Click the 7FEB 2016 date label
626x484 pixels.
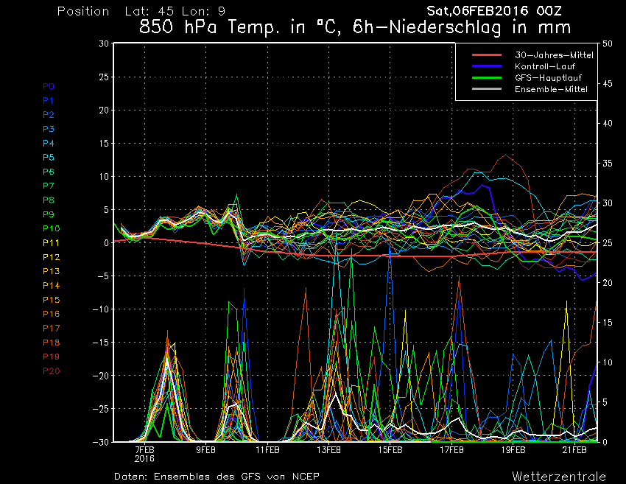point(144,453)
